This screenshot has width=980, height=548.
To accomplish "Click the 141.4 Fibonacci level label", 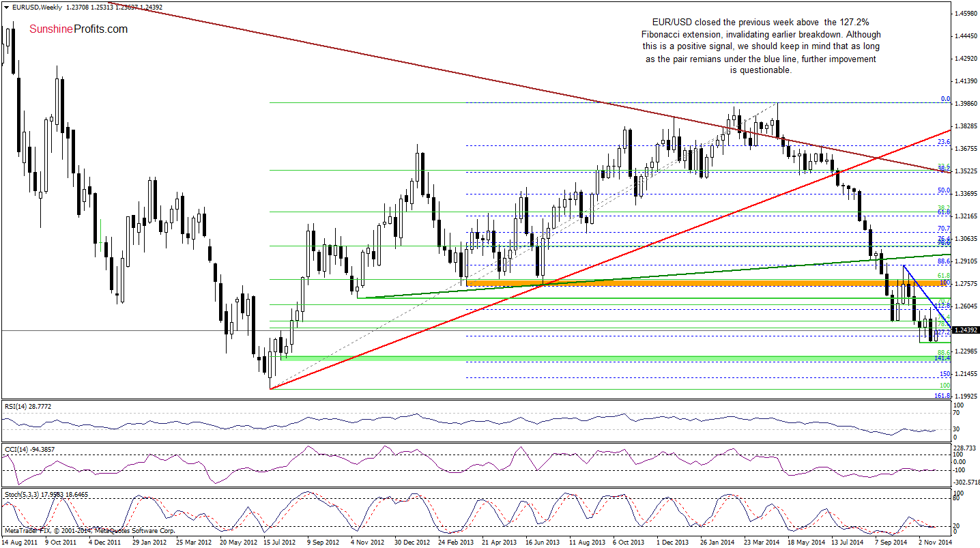I will point(942,358).
